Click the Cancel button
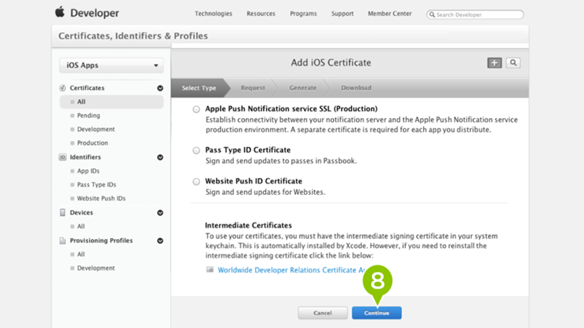Screen dimensions: 584x328 click(323, 313)
